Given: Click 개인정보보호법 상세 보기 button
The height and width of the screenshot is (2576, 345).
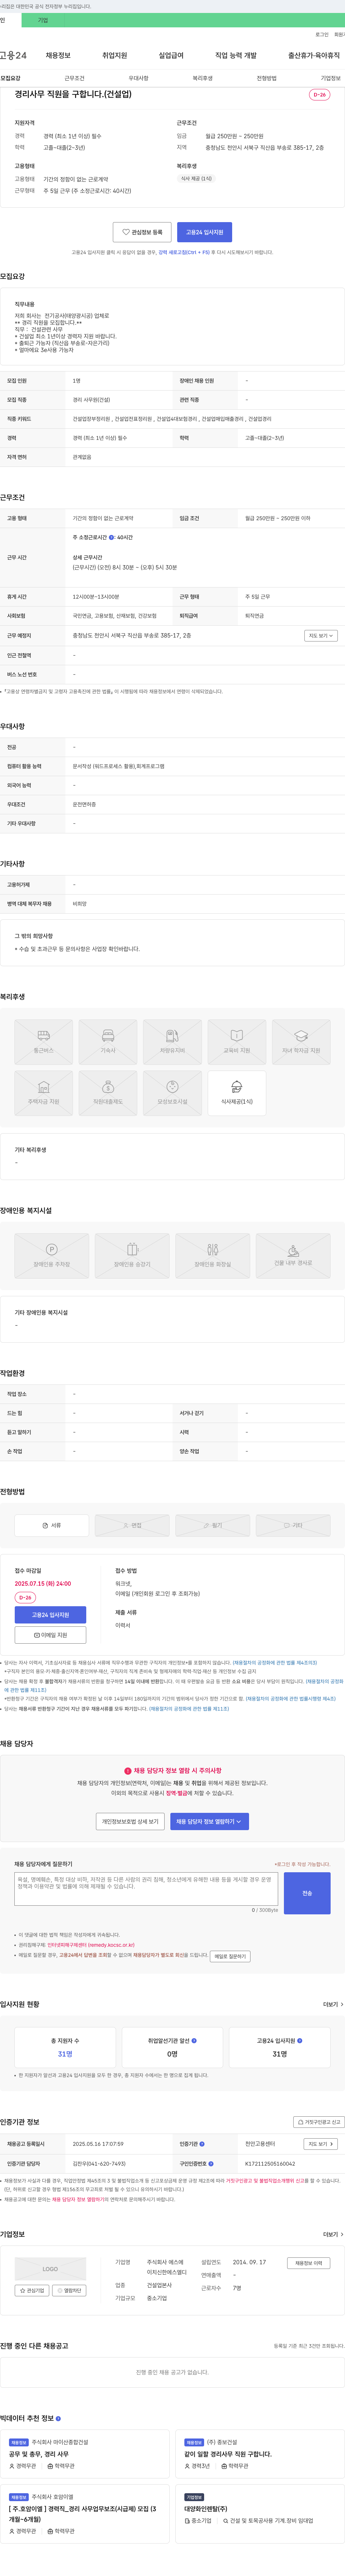Looking at the screenshot, I should click(x=130, y=1822).
